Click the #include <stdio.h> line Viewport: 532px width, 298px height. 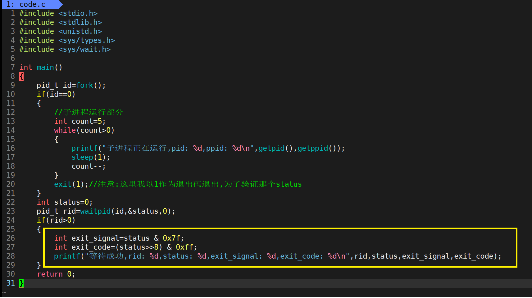pyautogui.click(x=58, y=13)
